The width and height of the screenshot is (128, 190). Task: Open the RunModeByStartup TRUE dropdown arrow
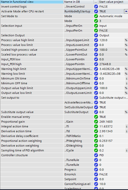(x=126, y=11)
